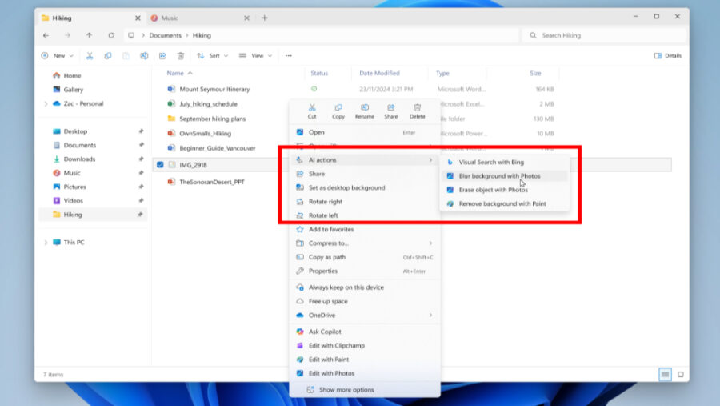720x406 pixels.
Task: Unpin Documents from quick access
Action: click(x=141, y=145)
